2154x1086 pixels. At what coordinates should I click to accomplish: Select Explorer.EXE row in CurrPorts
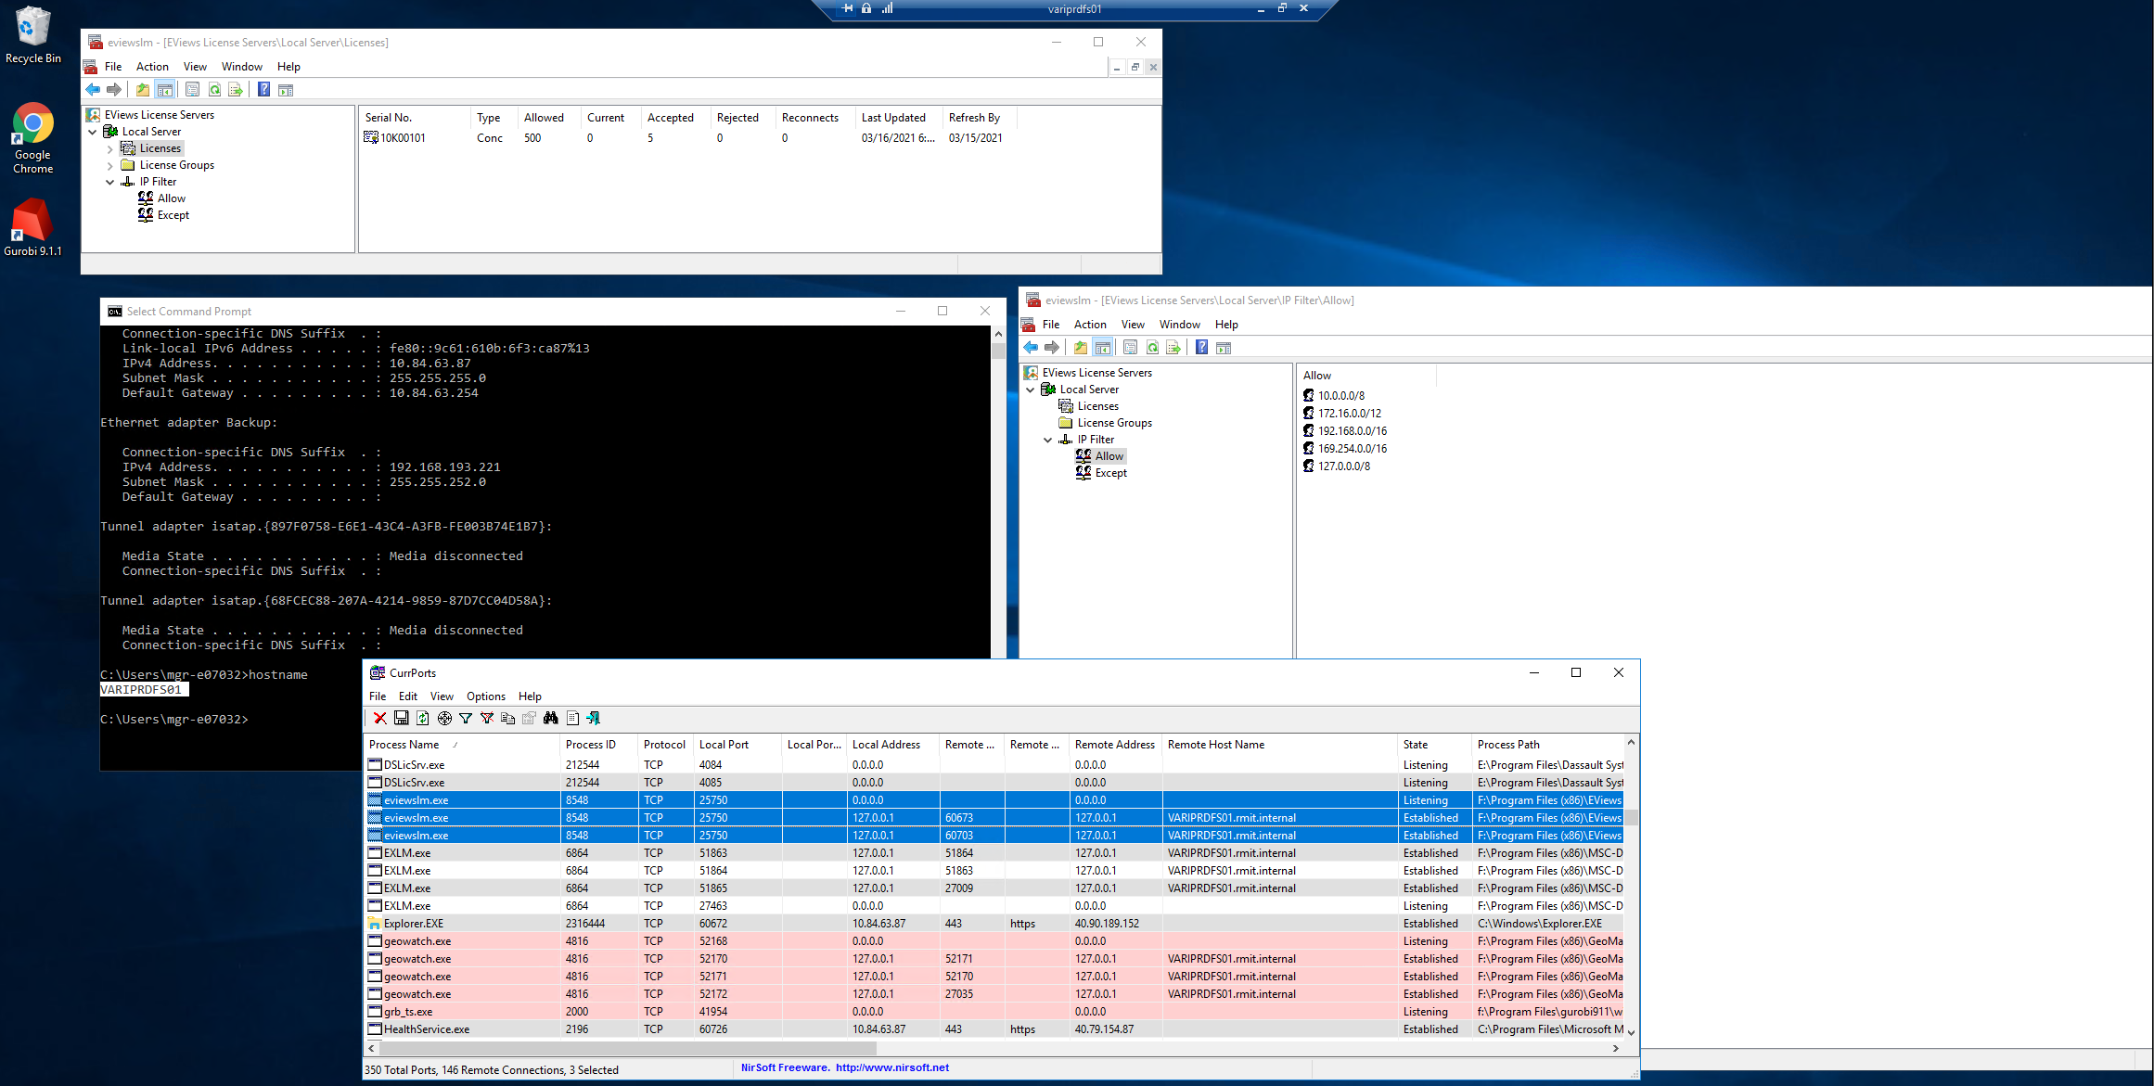tap(994, 924)
